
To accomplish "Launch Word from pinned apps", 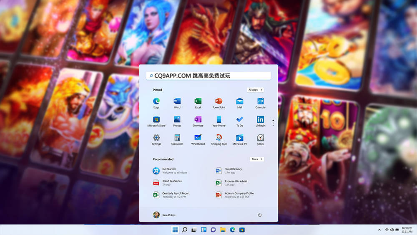I will (x=177, y=101).
